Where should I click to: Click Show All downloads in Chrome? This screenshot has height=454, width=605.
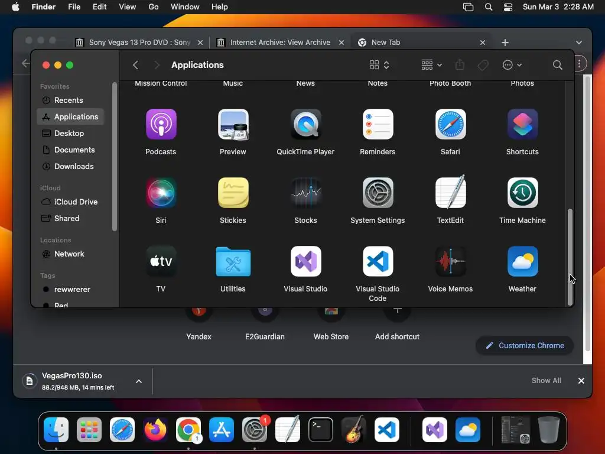coord(546,381)
